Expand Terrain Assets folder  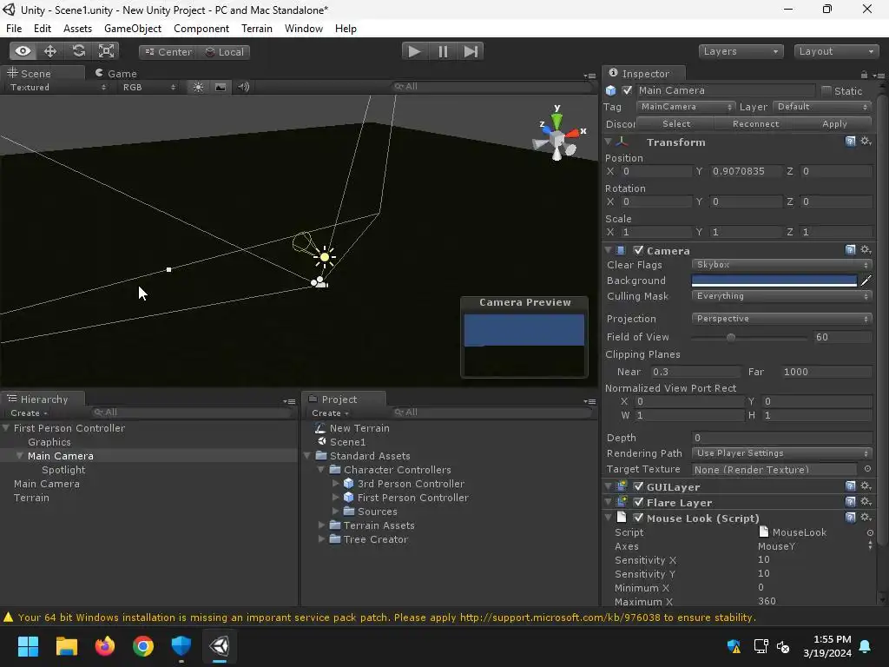click(x=322, y=525)
